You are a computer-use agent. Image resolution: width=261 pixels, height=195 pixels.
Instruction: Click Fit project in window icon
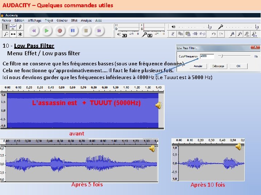[x=254, y=34]
